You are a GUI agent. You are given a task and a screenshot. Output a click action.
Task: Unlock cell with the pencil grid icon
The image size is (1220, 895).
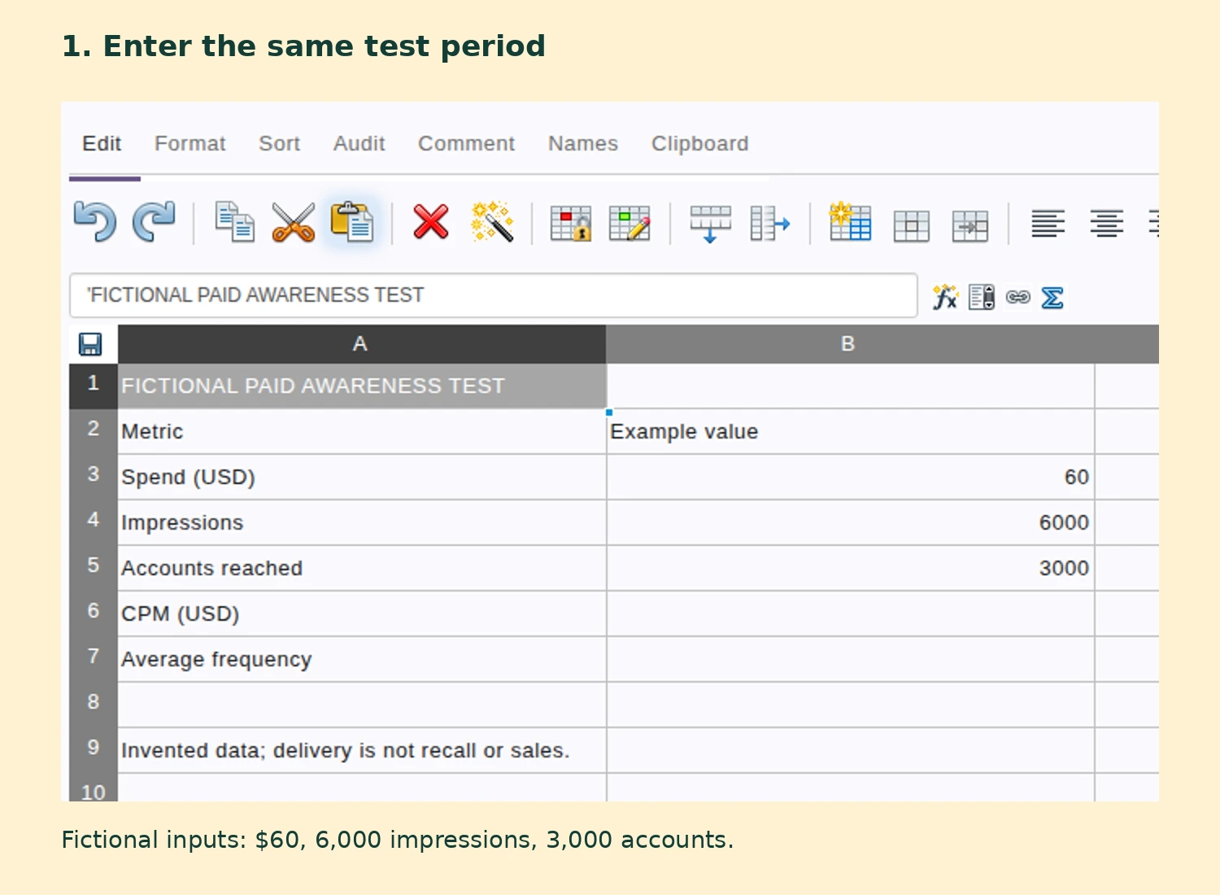point(630,224)
